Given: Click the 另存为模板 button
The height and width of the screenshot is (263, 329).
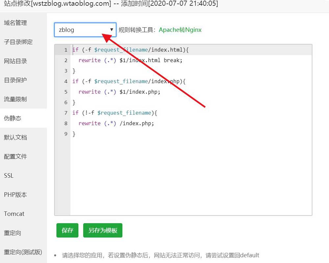Looking at the screenshot, I should [103, 230].
